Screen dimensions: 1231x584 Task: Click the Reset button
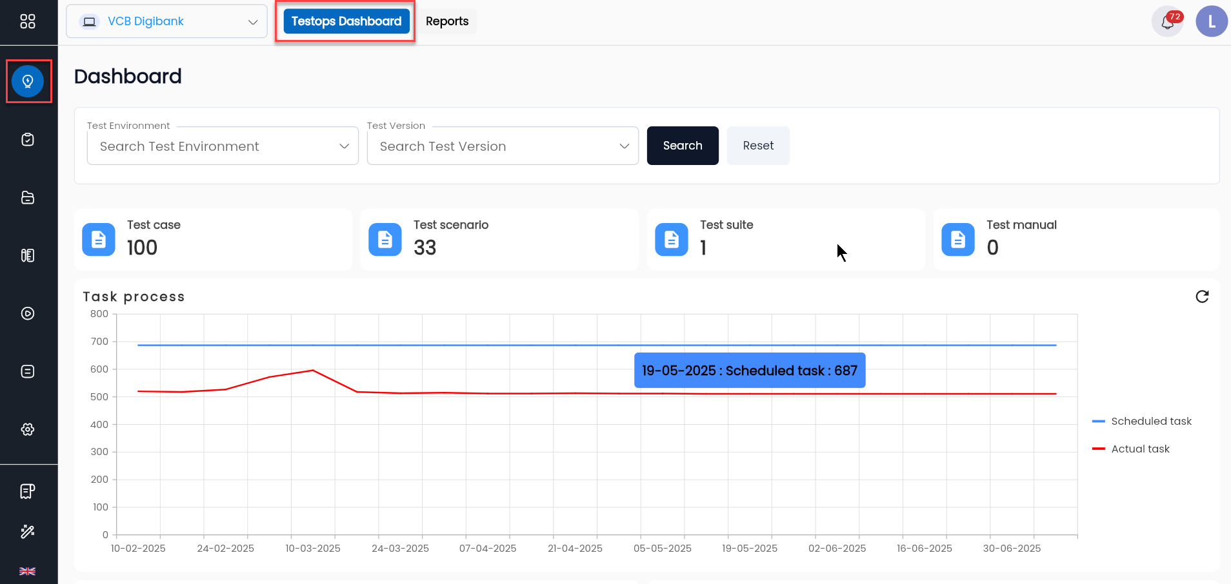(x=757, y=145)
